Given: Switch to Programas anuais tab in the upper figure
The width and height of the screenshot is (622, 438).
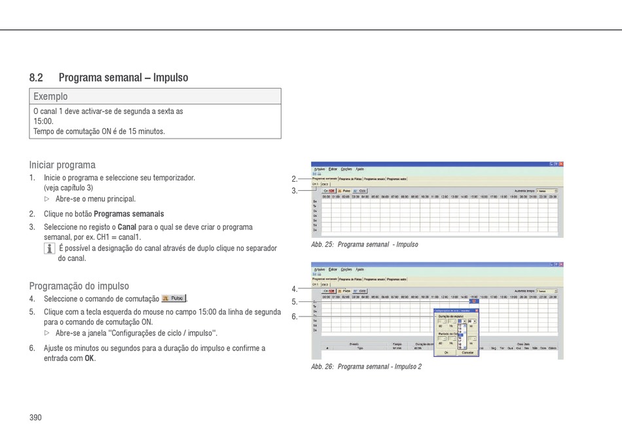Looking at the screenshot, I should point(375,179).
